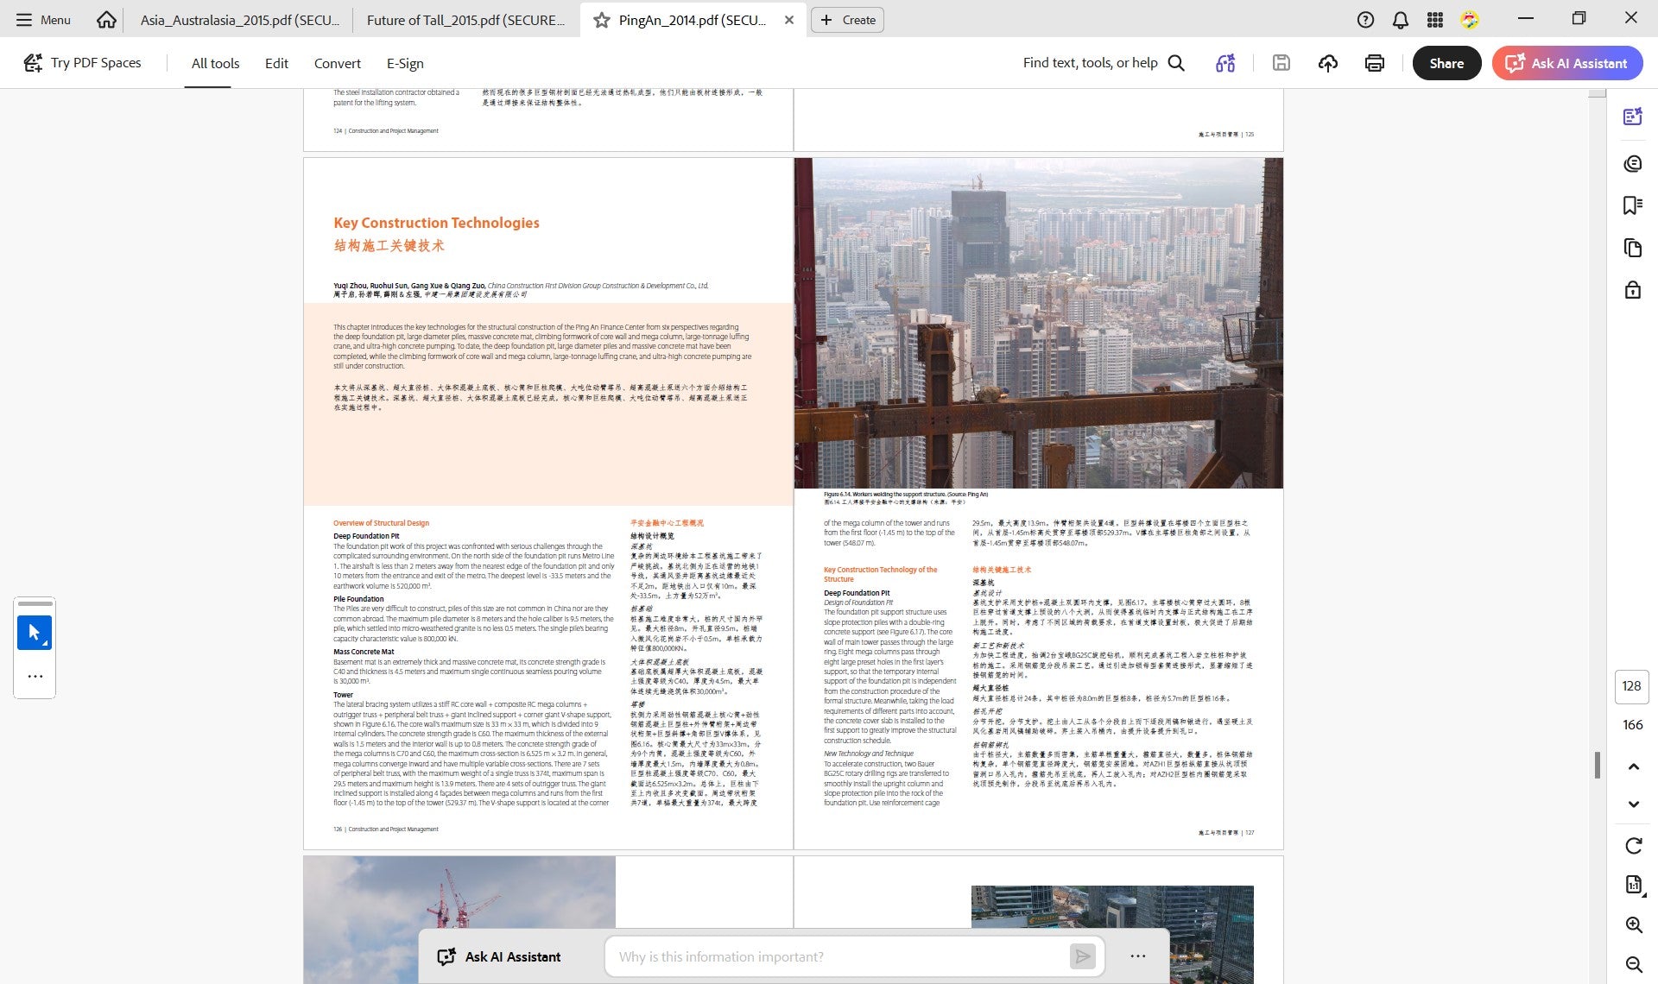The height and width of the screenshot is (984, 1658).
Task: Select the All tools menu
Action: pyautogui.click(x=215, y=63)
